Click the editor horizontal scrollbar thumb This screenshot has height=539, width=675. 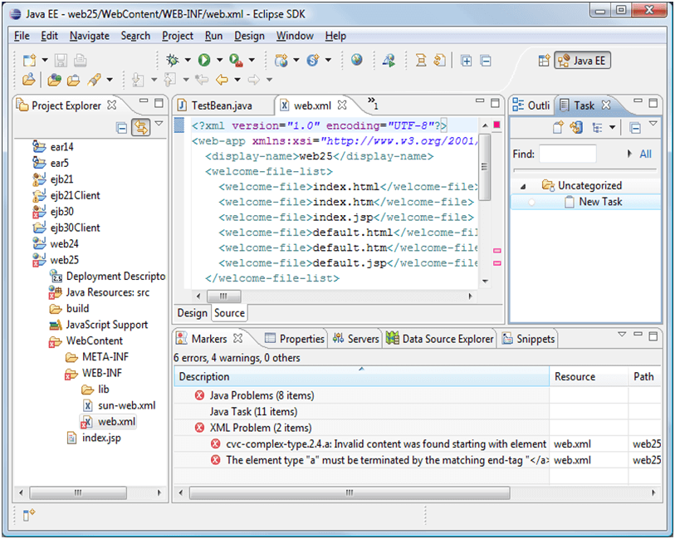(224, 296)
